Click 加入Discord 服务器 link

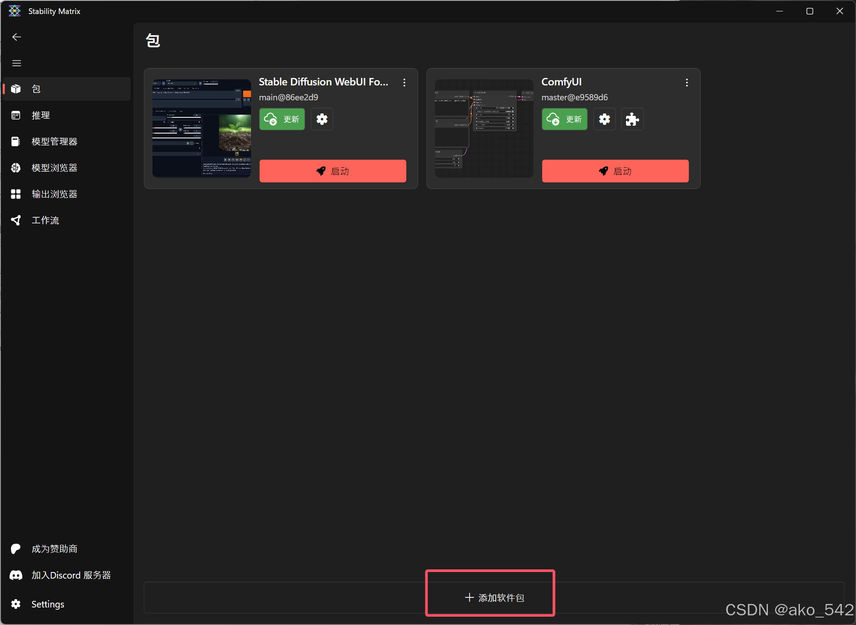67,575
